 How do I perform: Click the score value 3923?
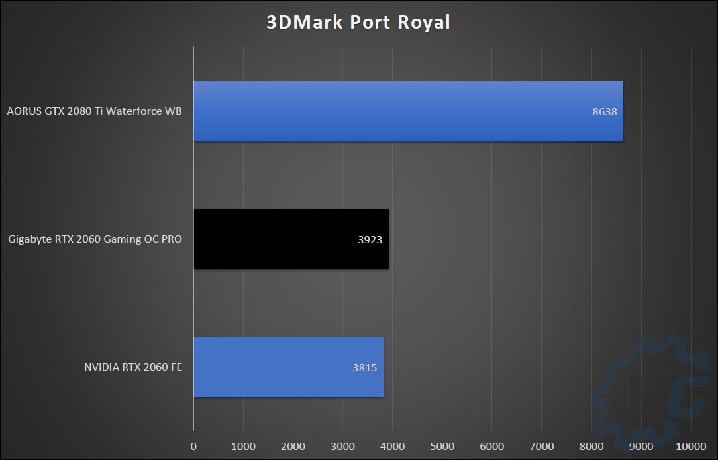click(370, 240)
